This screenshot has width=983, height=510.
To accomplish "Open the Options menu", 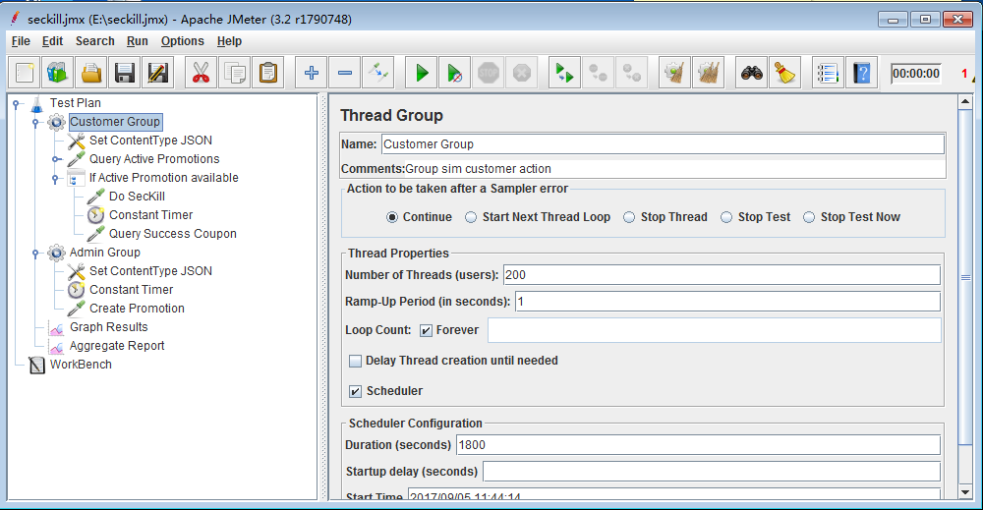I will pos(182,41).
